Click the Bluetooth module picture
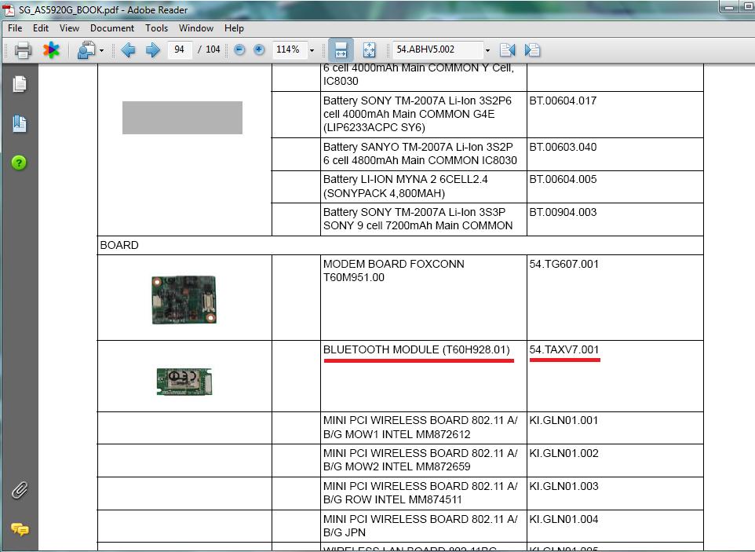This screenshot has width=755, height=552. [184, 382]
